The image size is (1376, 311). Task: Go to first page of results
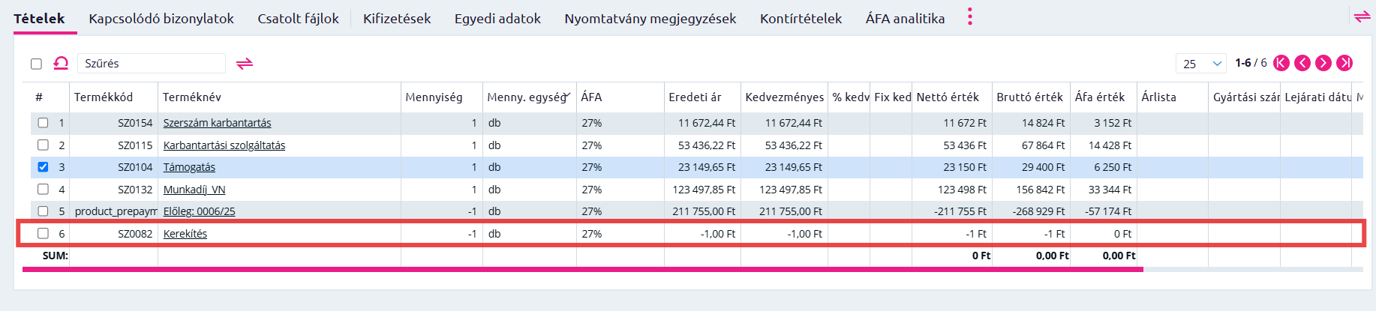coord(1281,63)
